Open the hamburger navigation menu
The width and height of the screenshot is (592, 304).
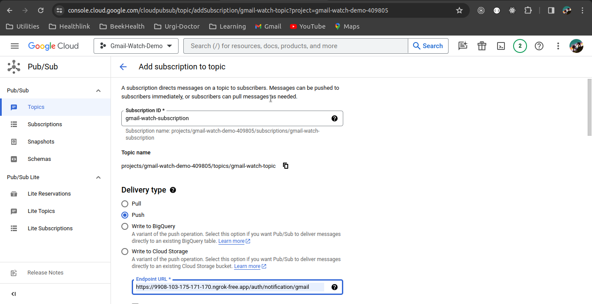click(x=15, y=46)
